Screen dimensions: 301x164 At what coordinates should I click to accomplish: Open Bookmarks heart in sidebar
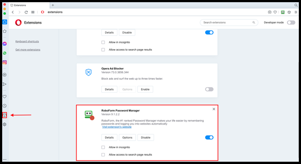[5, 96]
